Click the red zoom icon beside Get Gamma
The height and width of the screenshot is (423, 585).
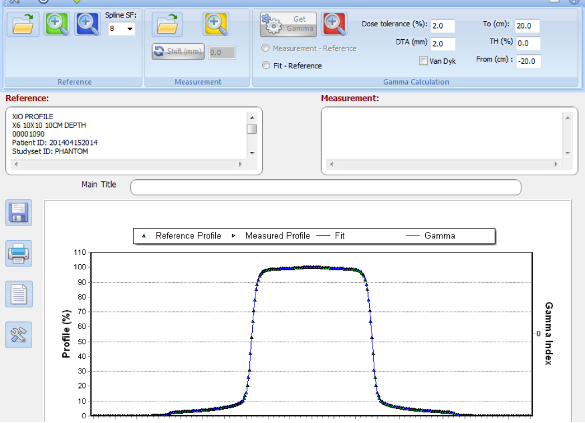click(x=333, y=24)
